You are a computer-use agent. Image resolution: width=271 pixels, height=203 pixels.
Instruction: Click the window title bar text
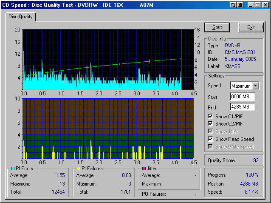78,5
